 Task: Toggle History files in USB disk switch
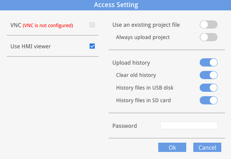tap(209, 88)
